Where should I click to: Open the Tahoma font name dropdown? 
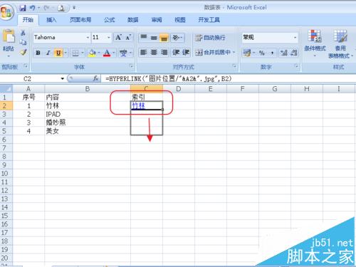point(88,38)
